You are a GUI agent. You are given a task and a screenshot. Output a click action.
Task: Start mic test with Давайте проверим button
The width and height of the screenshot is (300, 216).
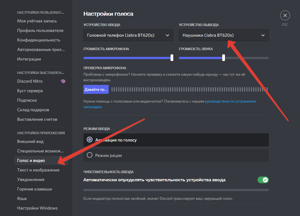[96, 89]
